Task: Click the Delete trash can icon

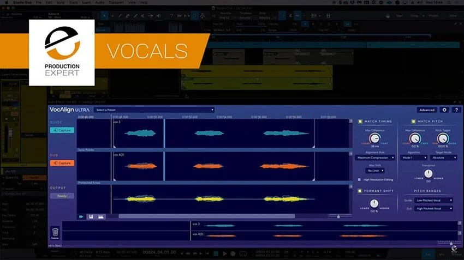Action: coord(55,232)
